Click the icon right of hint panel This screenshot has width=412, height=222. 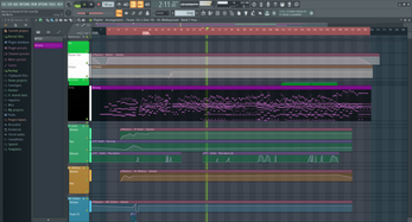(x=311, y=13)
